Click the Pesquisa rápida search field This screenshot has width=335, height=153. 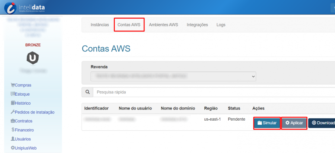click(212, 92)
